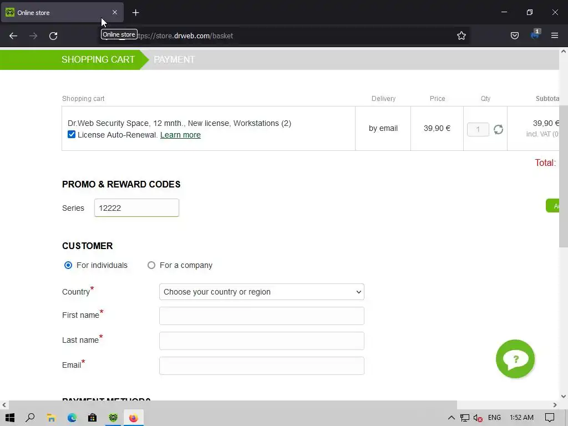Screen dimensions: 568x426
Task: Refresh cart quantity with the recalculate icon
Action: coord(498,129)
